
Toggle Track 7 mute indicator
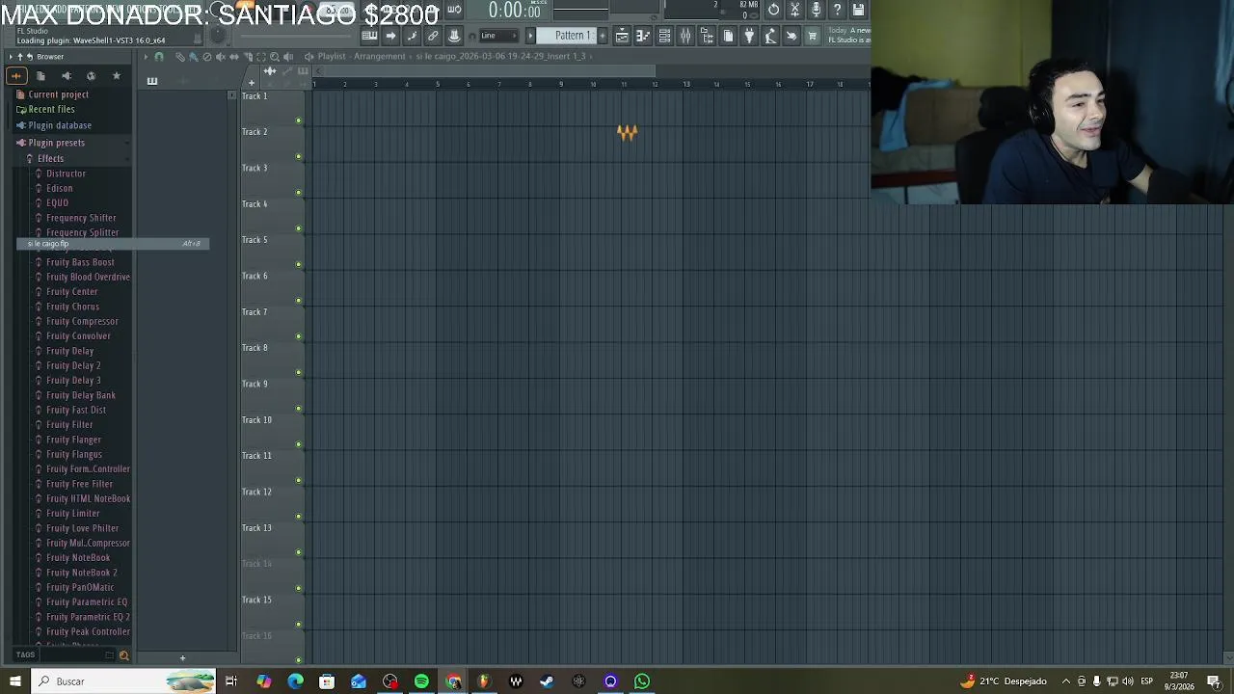point(299,336)
